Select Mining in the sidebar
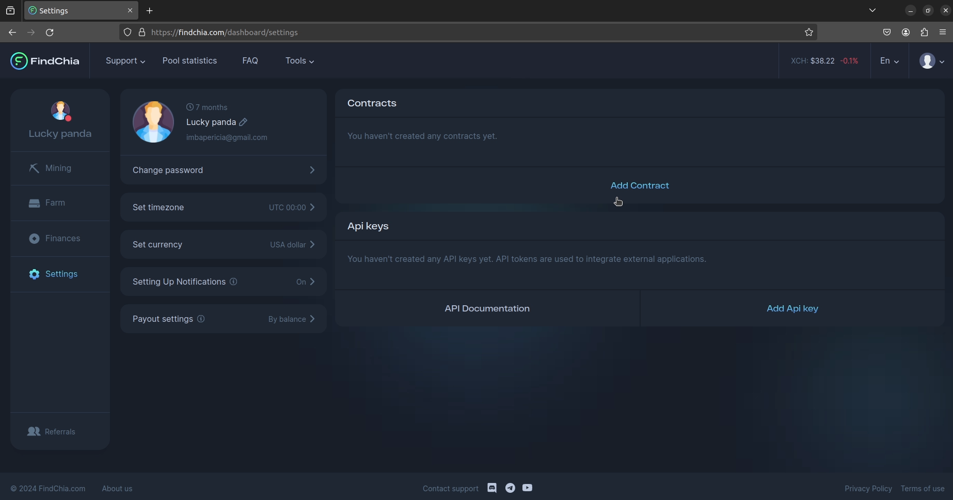The width and height of the screenshot is (953, 500). (60, 168)
